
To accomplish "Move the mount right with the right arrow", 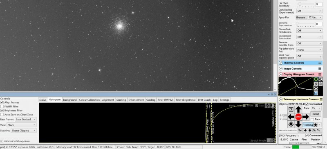I will click(306, 117).
